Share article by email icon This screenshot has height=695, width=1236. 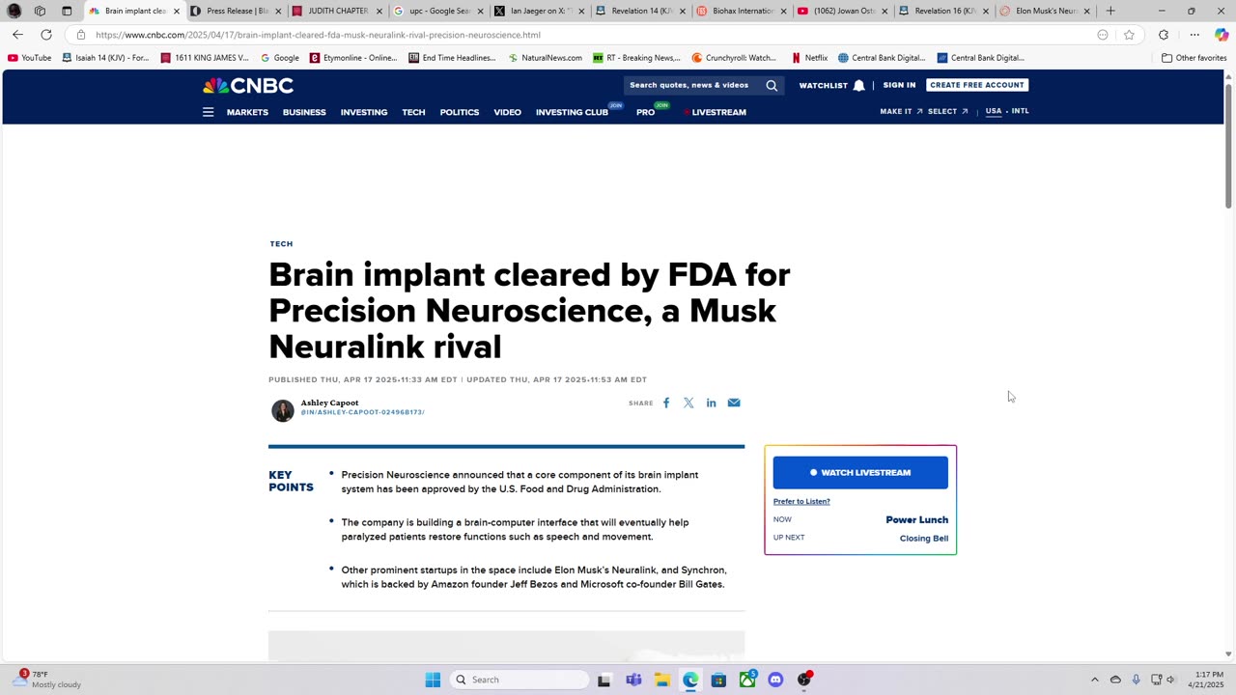click(x=734, y=403)
